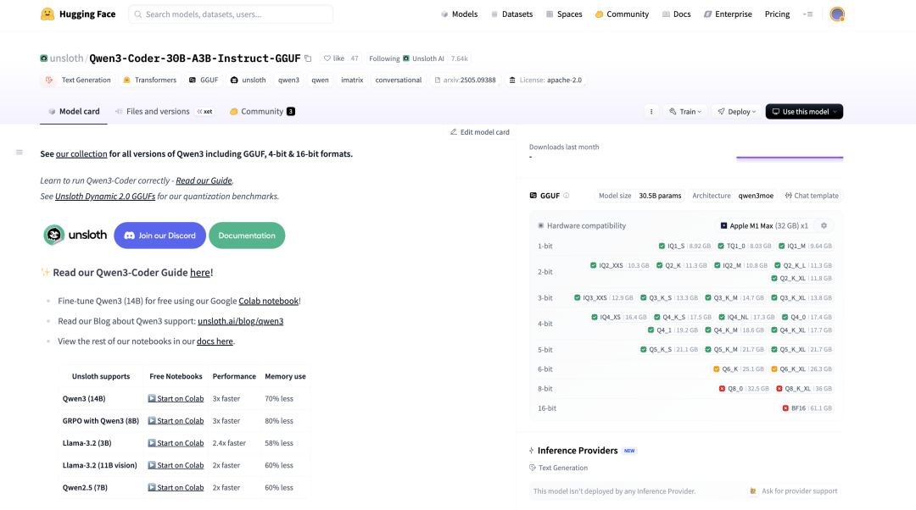Select the Q6_K 25.1 GB quantization
The height and width of the screenshot is (510, 916).
click(x=739, y=369)
